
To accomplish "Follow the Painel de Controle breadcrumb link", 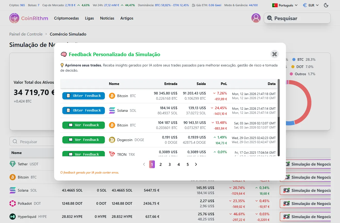I will (26, 34).
